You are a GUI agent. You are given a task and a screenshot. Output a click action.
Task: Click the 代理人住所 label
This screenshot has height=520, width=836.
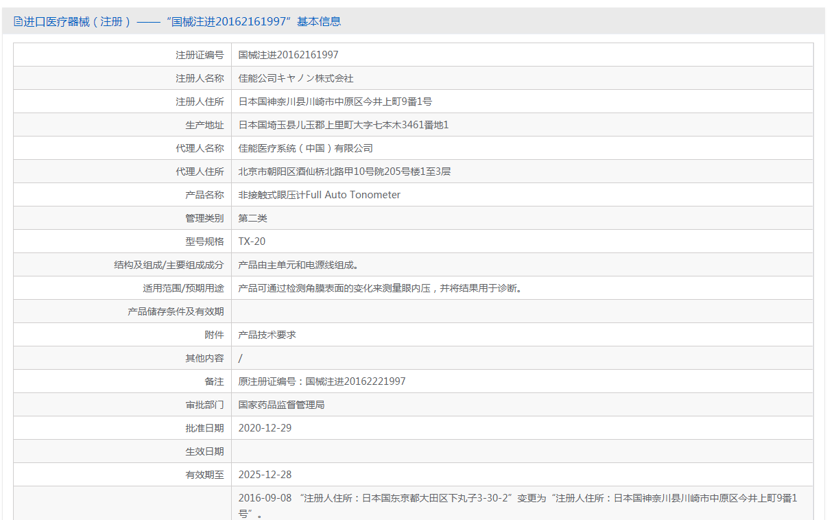pyautogui.click(x=200, y=172)
